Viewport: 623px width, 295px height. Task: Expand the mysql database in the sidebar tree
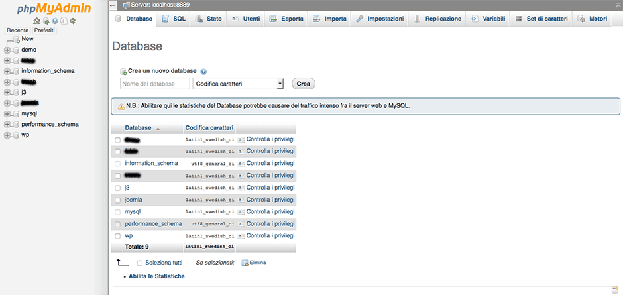[7, 113]
